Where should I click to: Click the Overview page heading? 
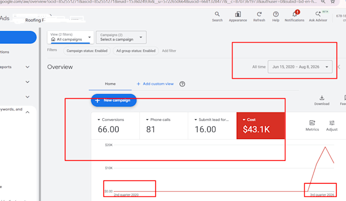(x=60, y=67)
